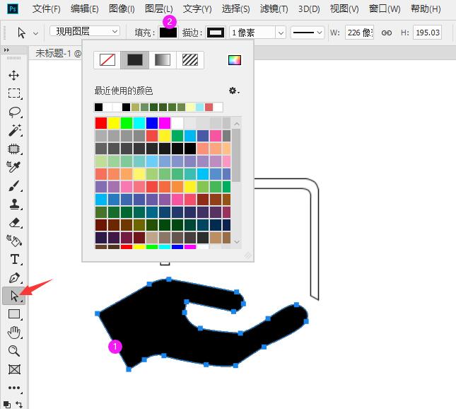This screenshot has width=456, height=409.
Task: Click default foreground/background colors icon
Action: pos(6,404)
